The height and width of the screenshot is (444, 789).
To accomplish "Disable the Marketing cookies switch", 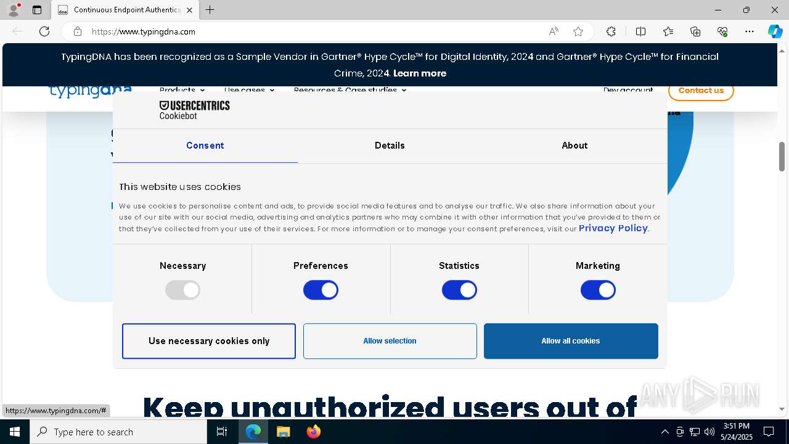I will (598, 290).
